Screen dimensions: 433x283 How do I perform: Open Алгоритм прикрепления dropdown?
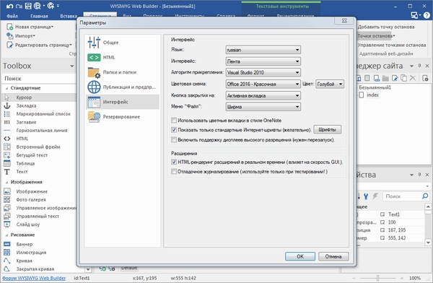tap(263, 73)
